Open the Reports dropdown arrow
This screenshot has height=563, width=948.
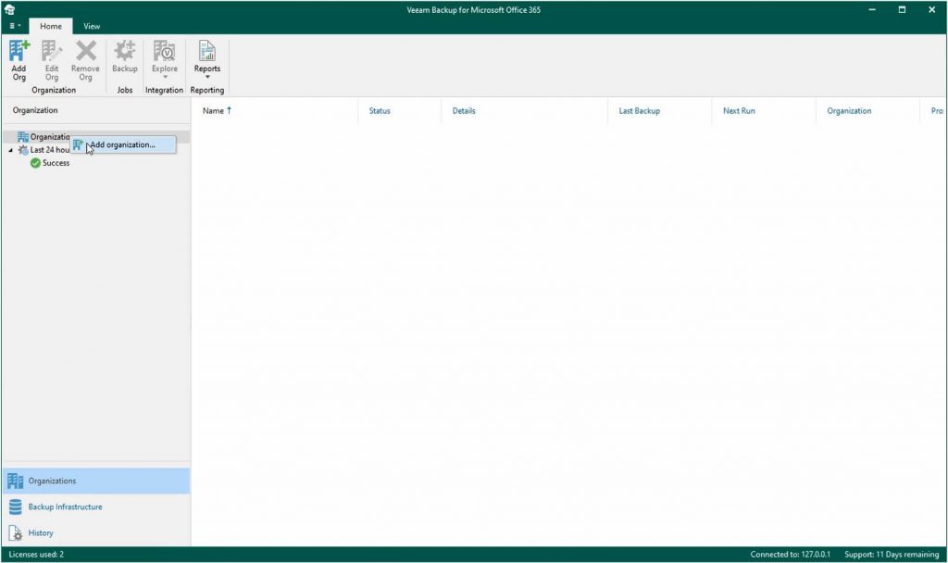tap(207, 78)
